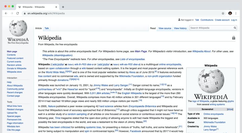Image resolution: width=242 pixels, height=133 pixels.
Task: Click the browser forward arrow
Action: [12, 13]
